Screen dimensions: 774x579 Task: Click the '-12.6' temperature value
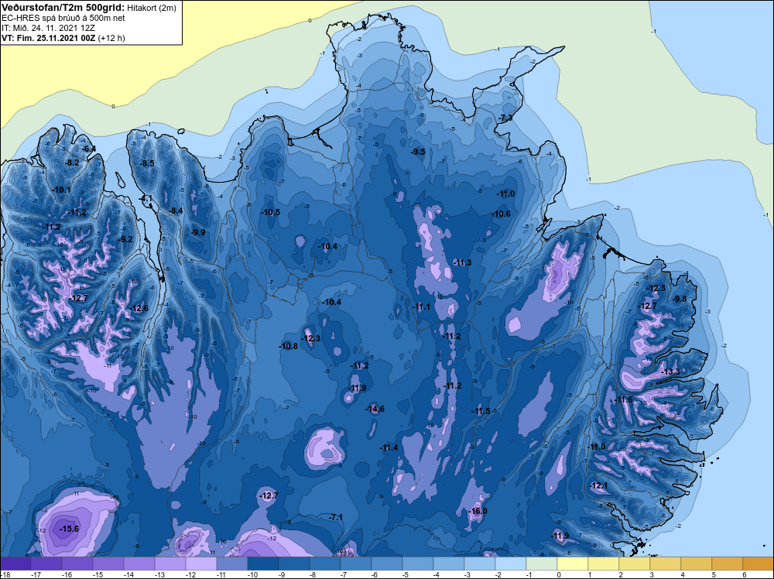click(139, 309)
